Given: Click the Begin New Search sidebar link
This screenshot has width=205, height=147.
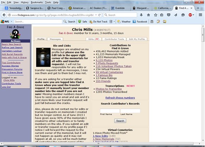Looking at the screenshot, I should click(11, 44).
